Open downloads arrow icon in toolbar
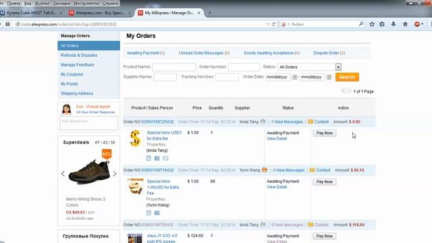 (x=394, y=24)
